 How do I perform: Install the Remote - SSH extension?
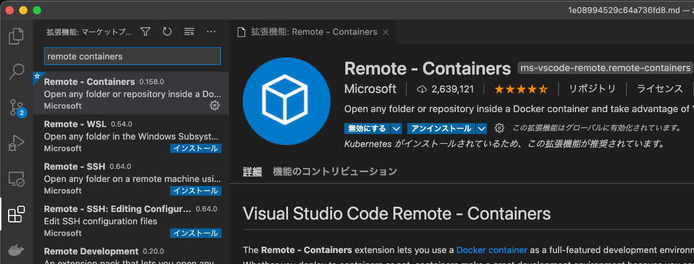point(196,191)
